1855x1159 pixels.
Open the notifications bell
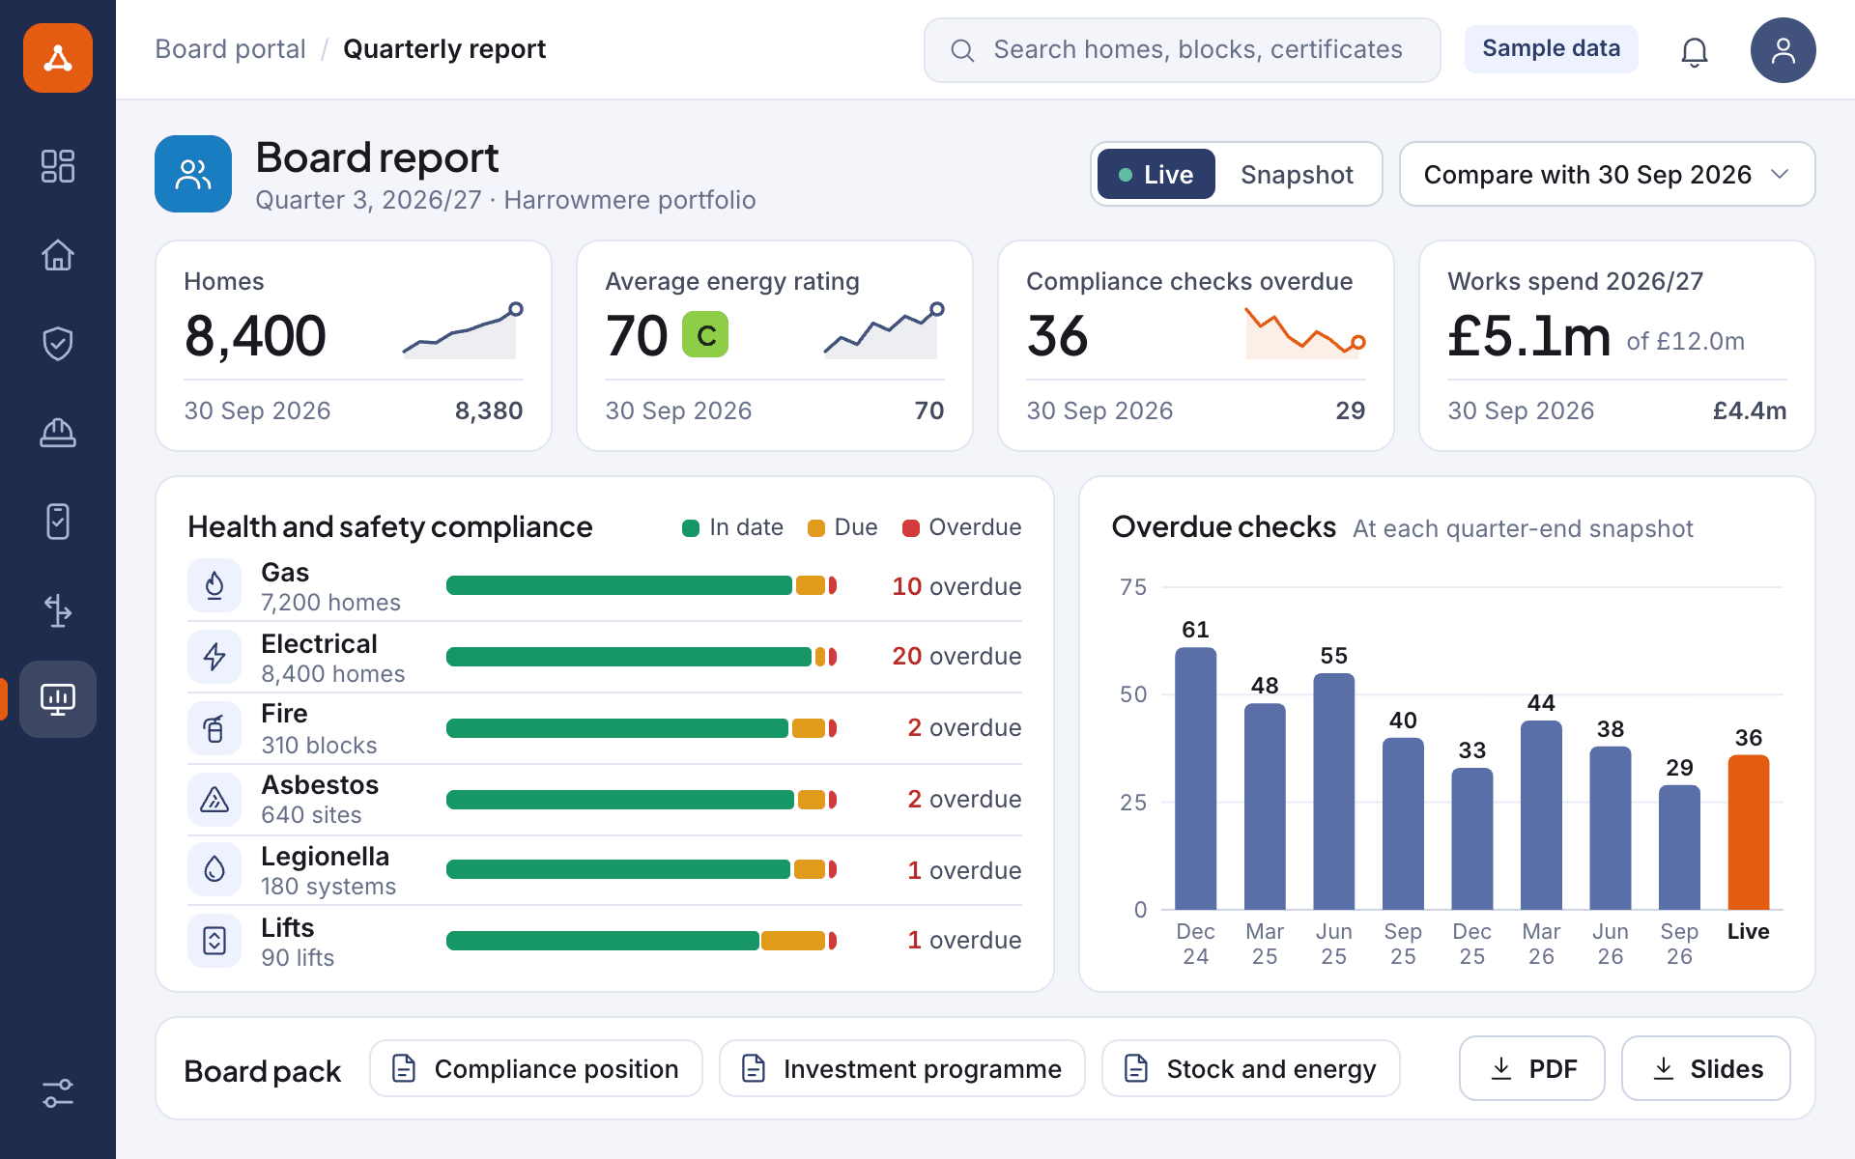(x=1695, y=50)
